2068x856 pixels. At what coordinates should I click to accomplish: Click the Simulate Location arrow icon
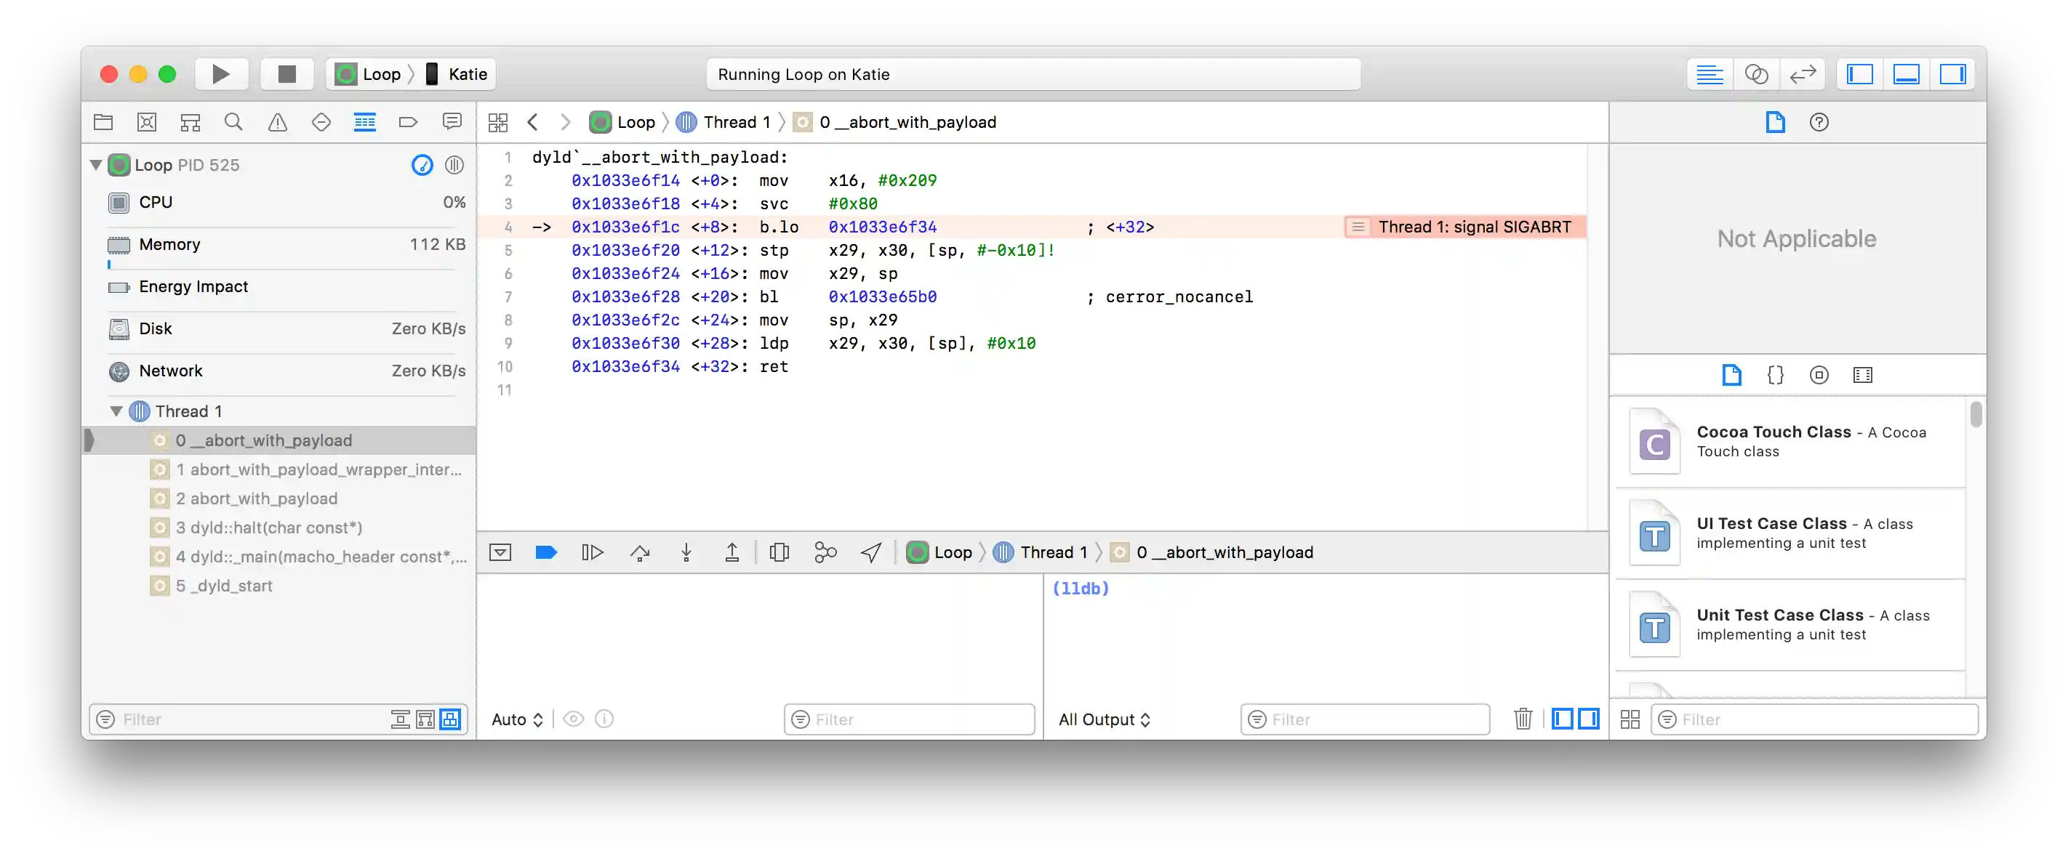click(871, 552)
